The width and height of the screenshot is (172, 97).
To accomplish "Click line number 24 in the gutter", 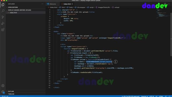I will pyautogui.click(x=49, y=51).
